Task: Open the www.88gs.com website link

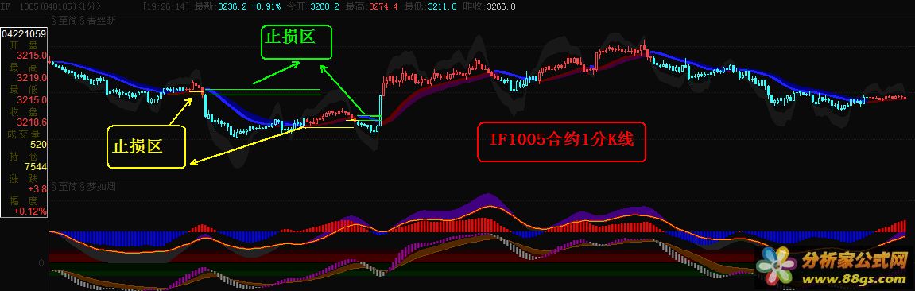Action: pos(855,281)
